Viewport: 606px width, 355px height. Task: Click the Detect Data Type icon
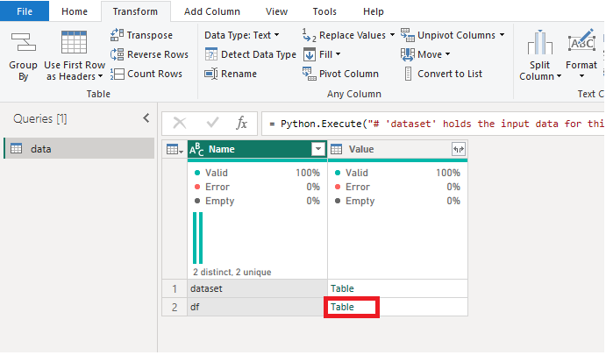click(x=210, y=54)
